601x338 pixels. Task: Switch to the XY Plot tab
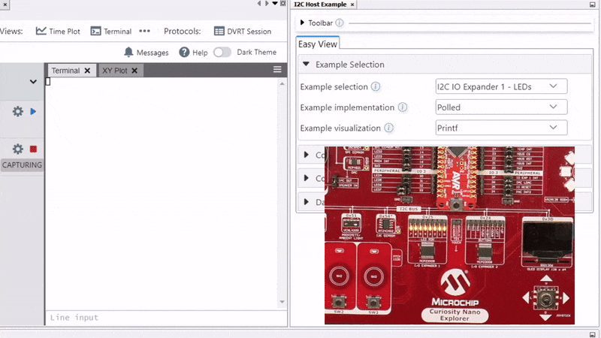[x=115, y=71]
